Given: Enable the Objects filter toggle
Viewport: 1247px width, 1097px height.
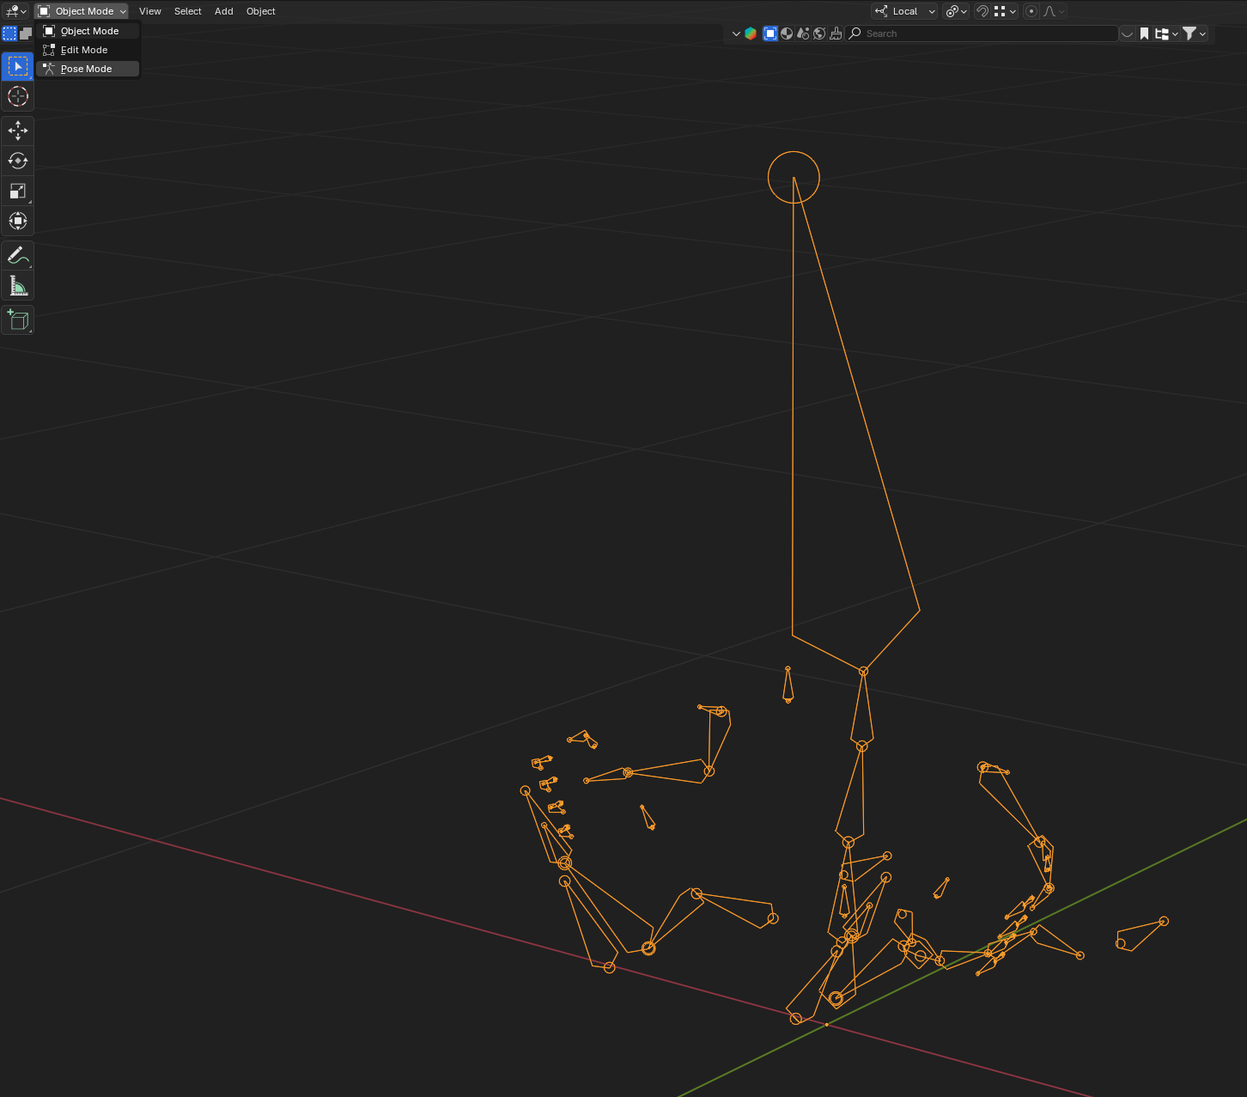Looking at the screenshot, I should tap(770, 34).
